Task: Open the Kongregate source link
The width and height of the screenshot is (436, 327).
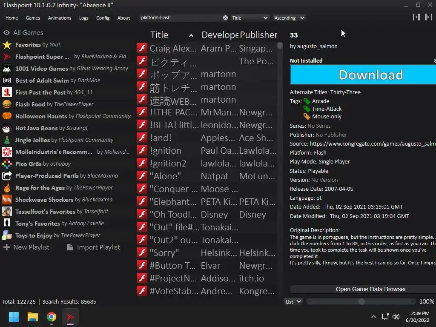Action: 373,144
